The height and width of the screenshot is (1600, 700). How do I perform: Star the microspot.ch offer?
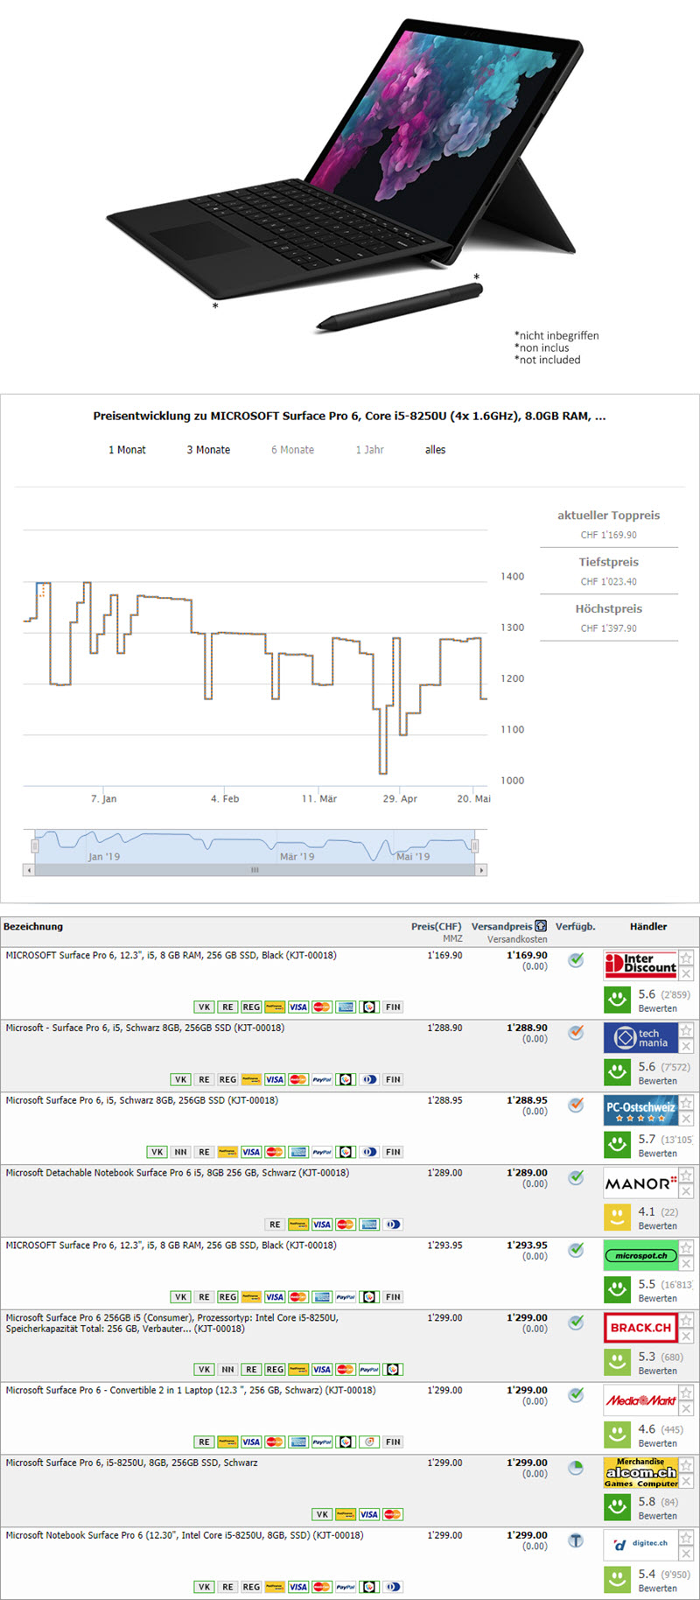pos(686,1247)
